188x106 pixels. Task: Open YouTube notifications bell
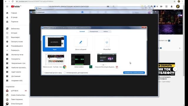click(172, 6)
